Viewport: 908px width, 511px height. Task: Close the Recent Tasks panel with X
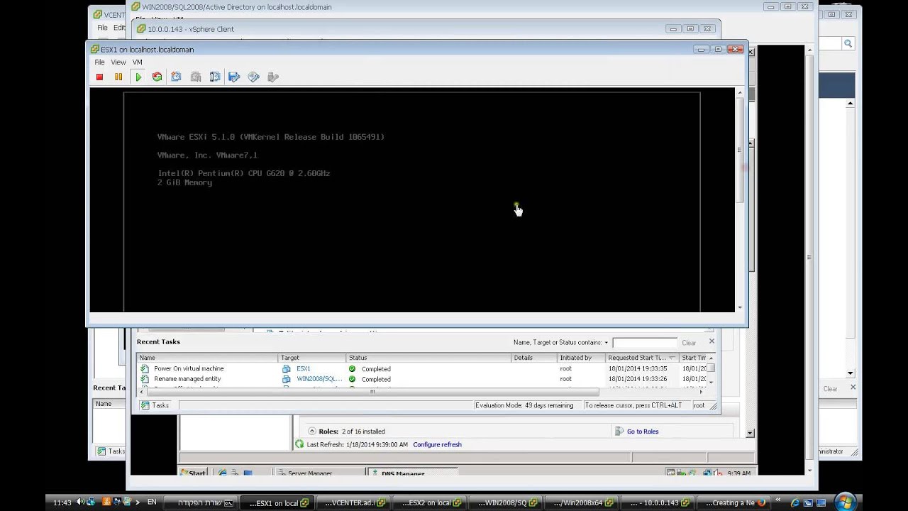point(712,341)
